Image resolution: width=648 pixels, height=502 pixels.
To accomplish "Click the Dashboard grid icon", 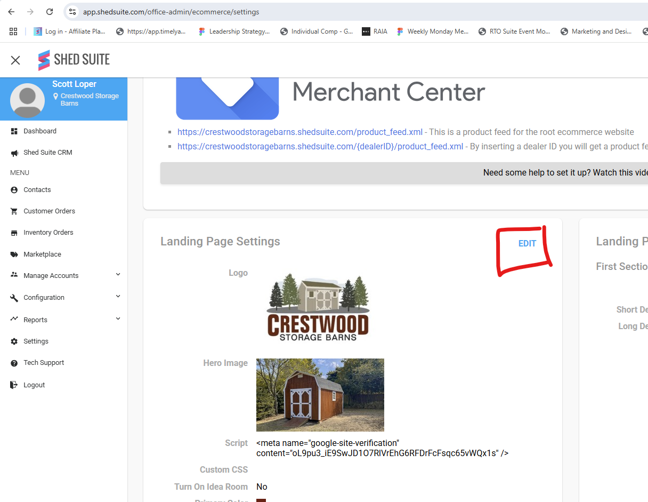I will click(14, 131).
